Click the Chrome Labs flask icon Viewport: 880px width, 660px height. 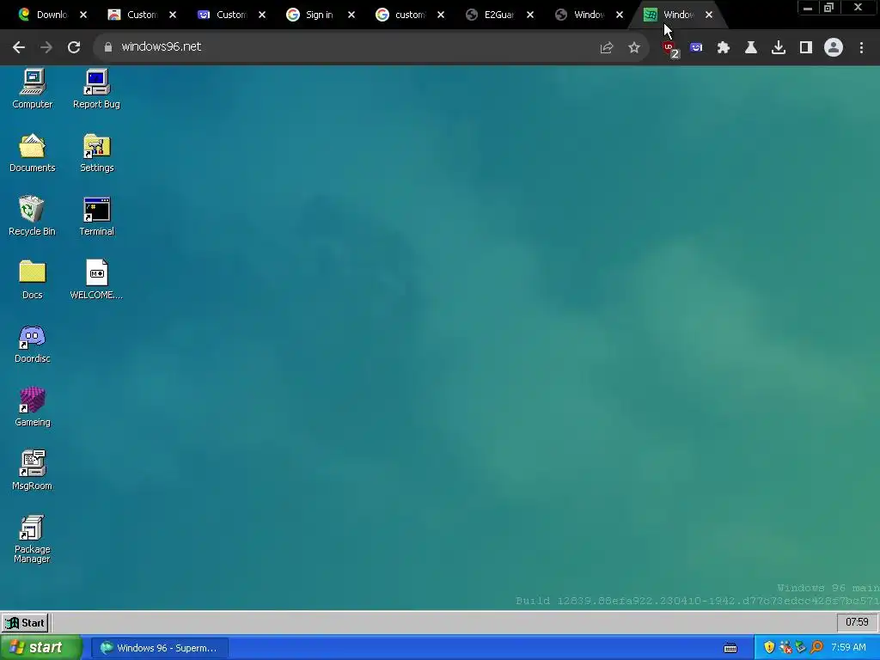click(751, 48)
